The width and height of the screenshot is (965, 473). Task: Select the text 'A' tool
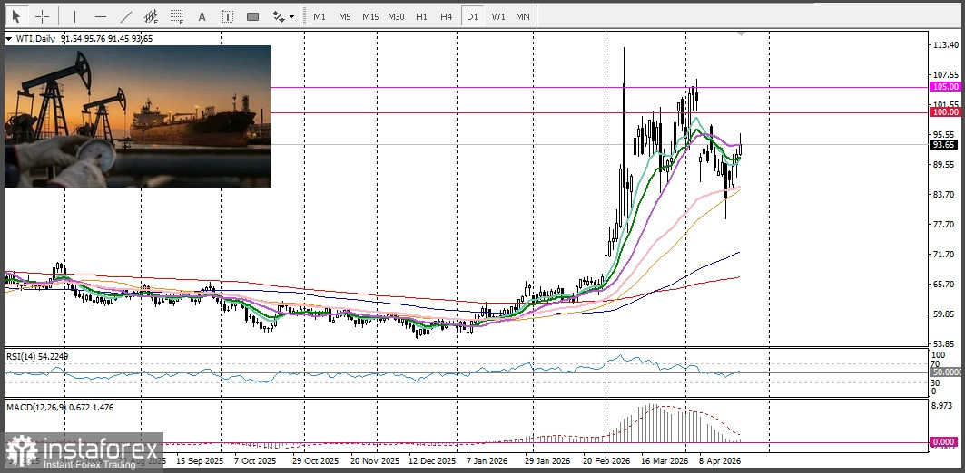coord(202,16)
